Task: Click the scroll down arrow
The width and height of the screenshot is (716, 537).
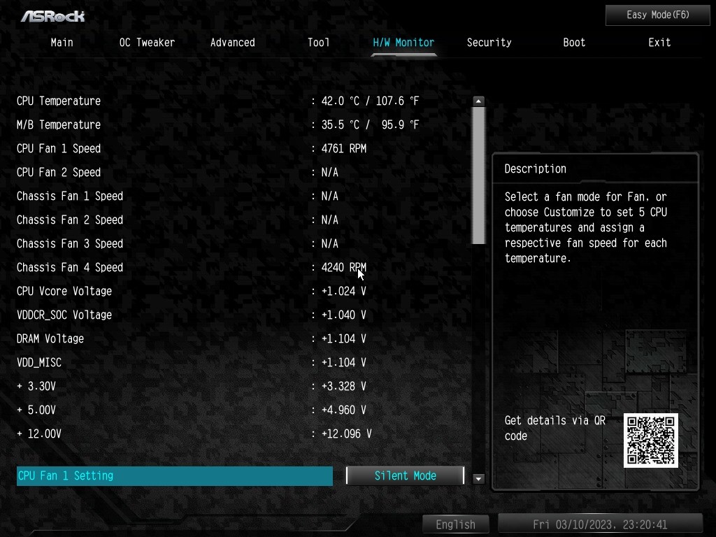Action: (478, 478)
